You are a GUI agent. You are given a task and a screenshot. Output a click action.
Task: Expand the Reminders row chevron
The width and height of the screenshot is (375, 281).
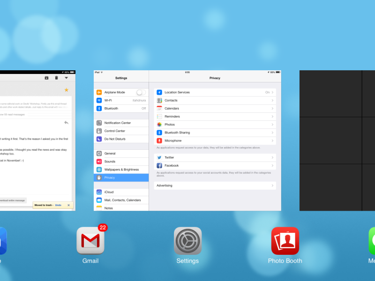pos(272,116)
